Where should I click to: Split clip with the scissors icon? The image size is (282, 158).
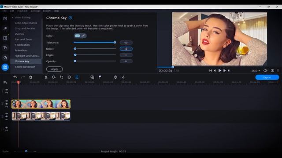point(46,77)
